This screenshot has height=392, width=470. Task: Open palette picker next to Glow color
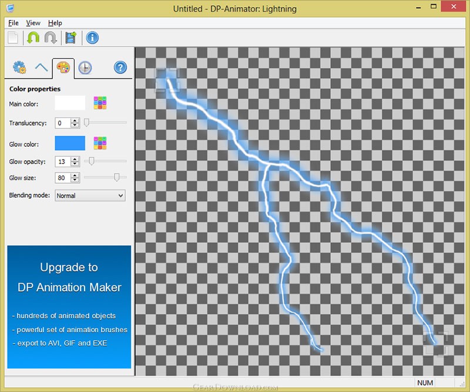click(x=100, y=143)
